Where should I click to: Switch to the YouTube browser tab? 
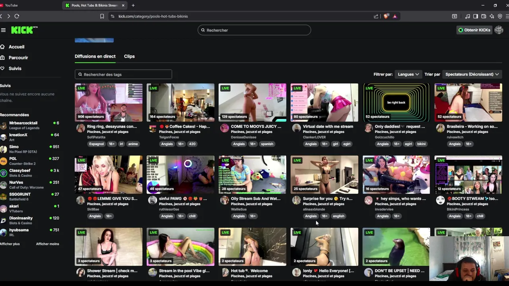pos(11,5)
